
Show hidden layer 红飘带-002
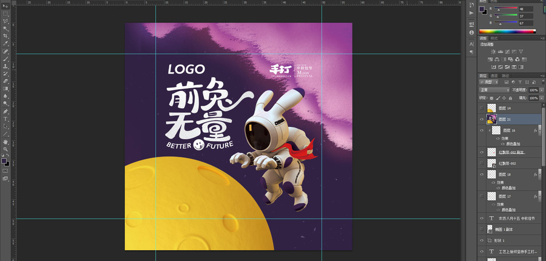pyautogui.click(x=482, y=163)
